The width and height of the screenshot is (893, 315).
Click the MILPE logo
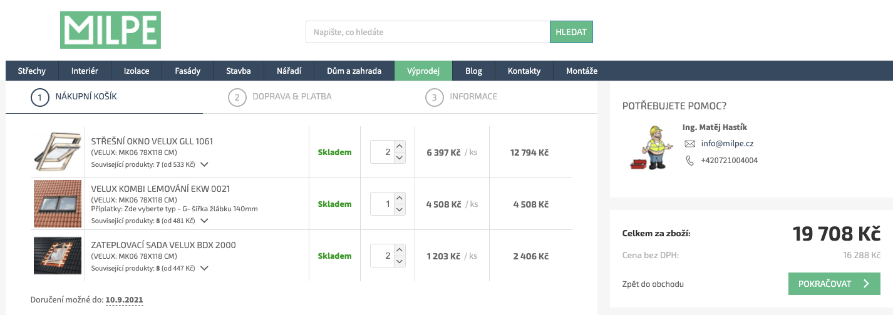tap(110, 30)
